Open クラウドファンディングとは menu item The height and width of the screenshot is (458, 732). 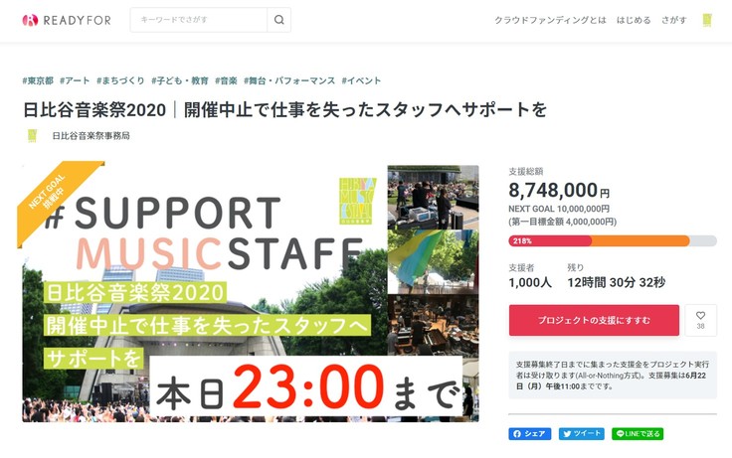coord(550,20)
